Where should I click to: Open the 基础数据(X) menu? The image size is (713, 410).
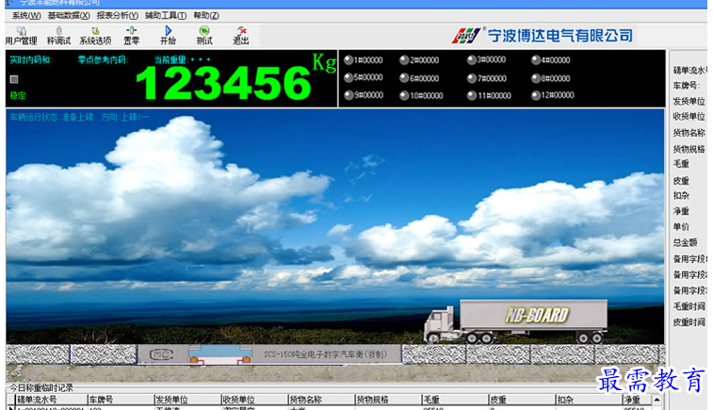tap(69, 16)
